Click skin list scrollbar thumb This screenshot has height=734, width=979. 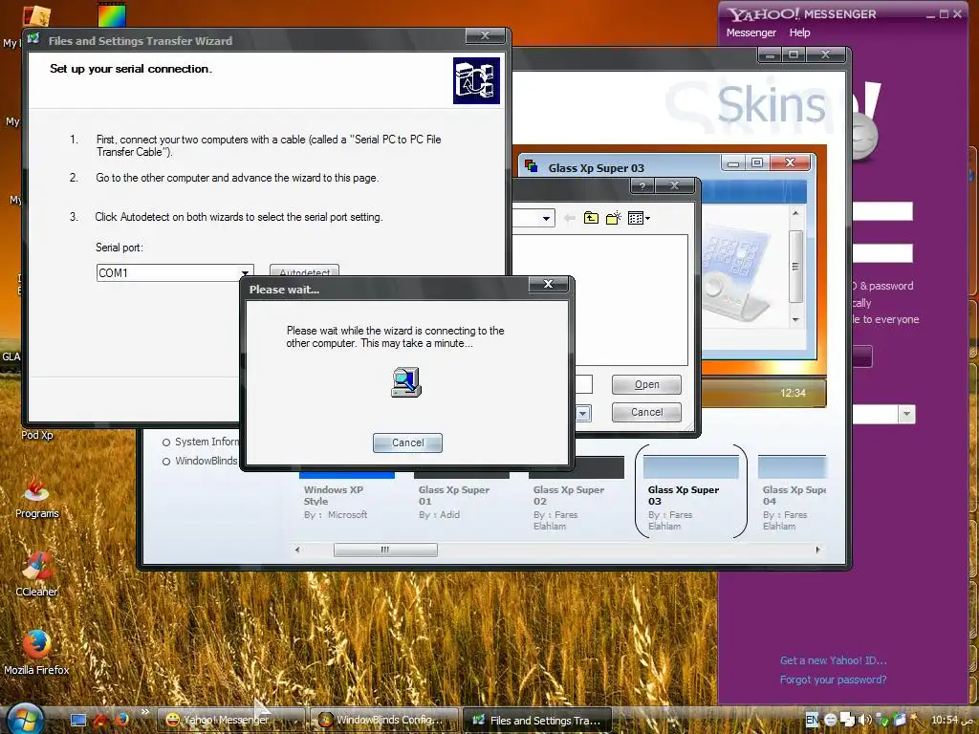click(x=385, y=550)
